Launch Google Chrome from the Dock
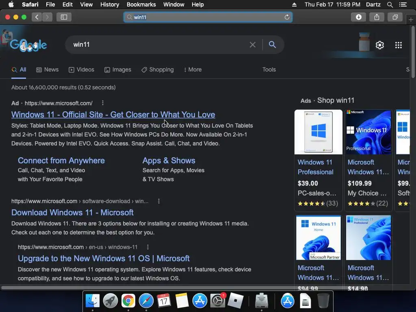This screenshot has width=416, height=312. click(128, 301)
